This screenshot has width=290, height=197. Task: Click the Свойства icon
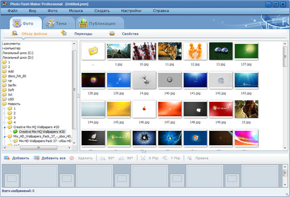112,33
